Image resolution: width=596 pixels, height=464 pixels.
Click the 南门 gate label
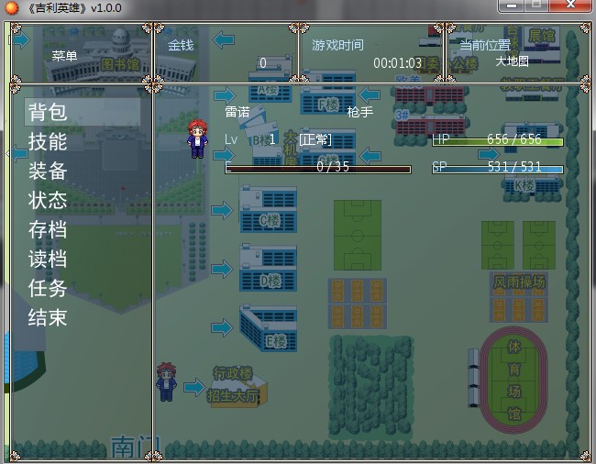pyautogui.click(x=136, y=447)
